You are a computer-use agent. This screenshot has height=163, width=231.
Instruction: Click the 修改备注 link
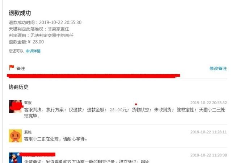(218, 68)
